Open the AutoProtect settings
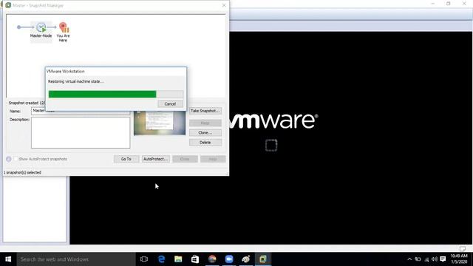The image size is (473, 266). click(x=156, y=159)
